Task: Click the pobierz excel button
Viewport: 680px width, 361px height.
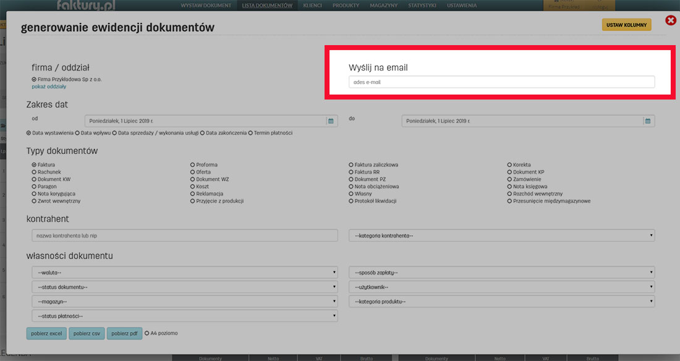Action: pos(46,334)
